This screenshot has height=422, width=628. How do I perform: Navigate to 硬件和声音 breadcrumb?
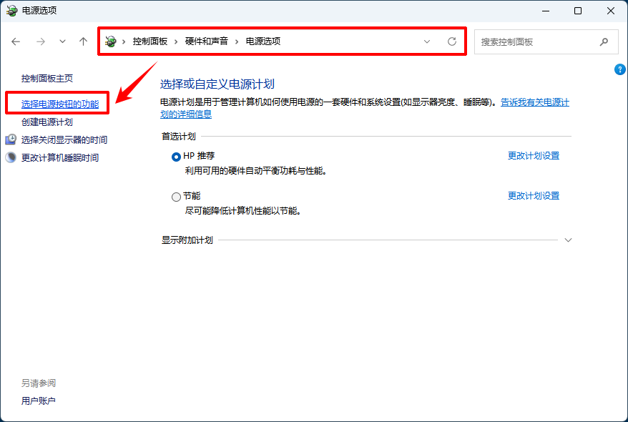[x=206, y=41]
